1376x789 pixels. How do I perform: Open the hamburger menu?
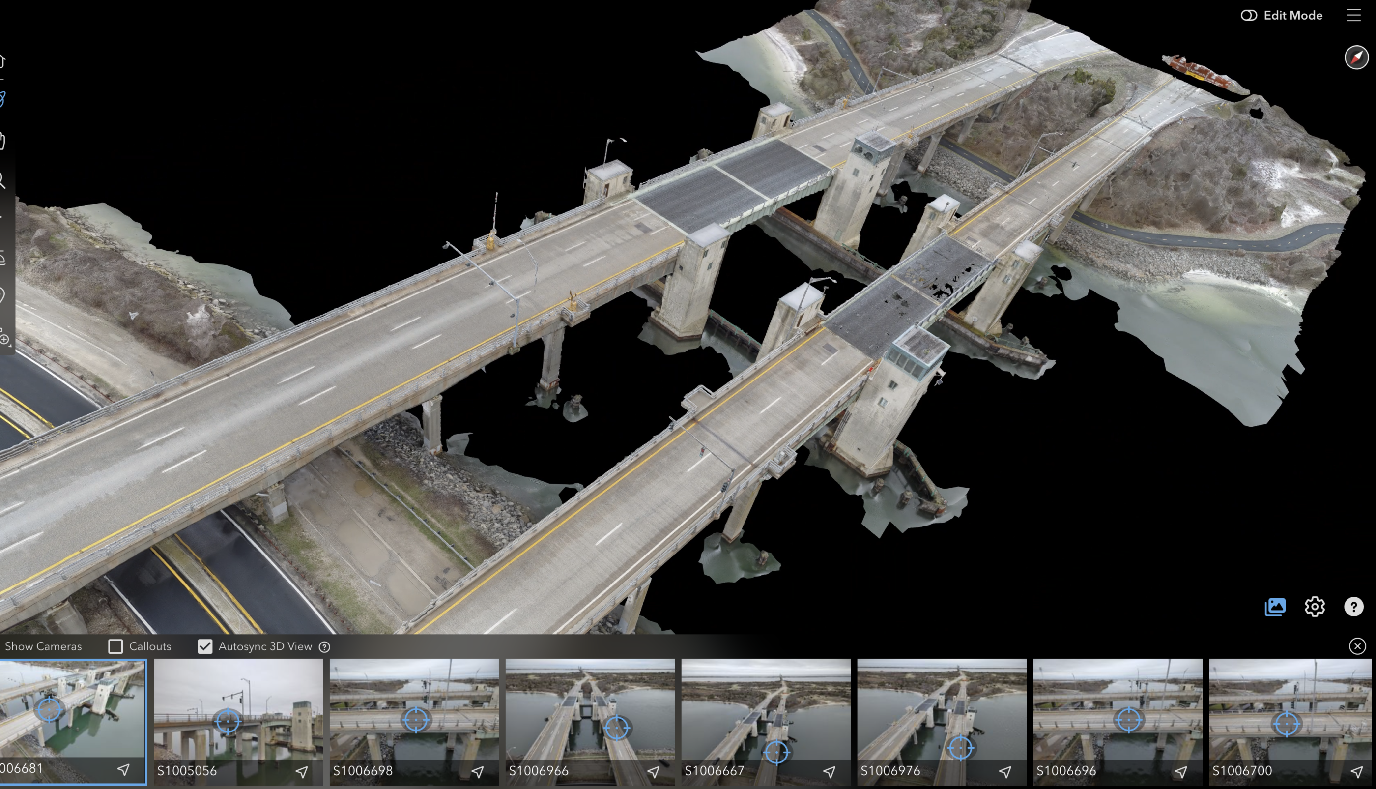point(1353,15)
